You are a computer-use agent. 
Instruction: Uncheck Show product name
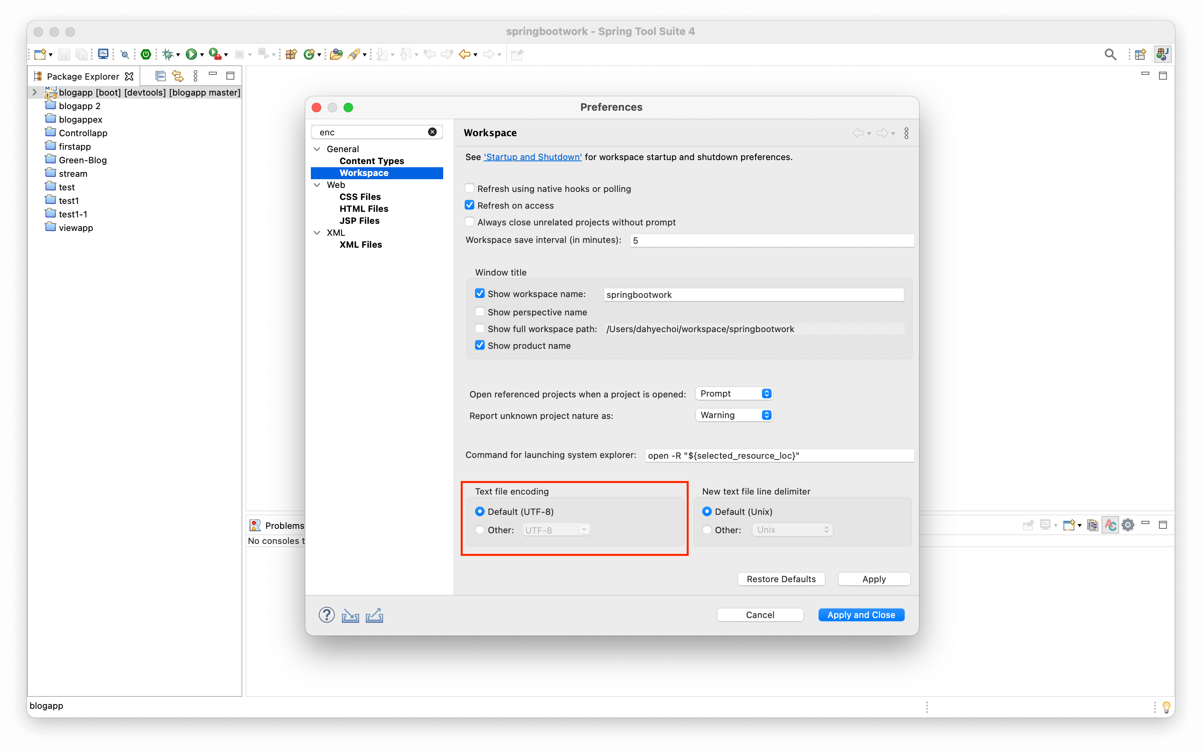click(480, 345)
